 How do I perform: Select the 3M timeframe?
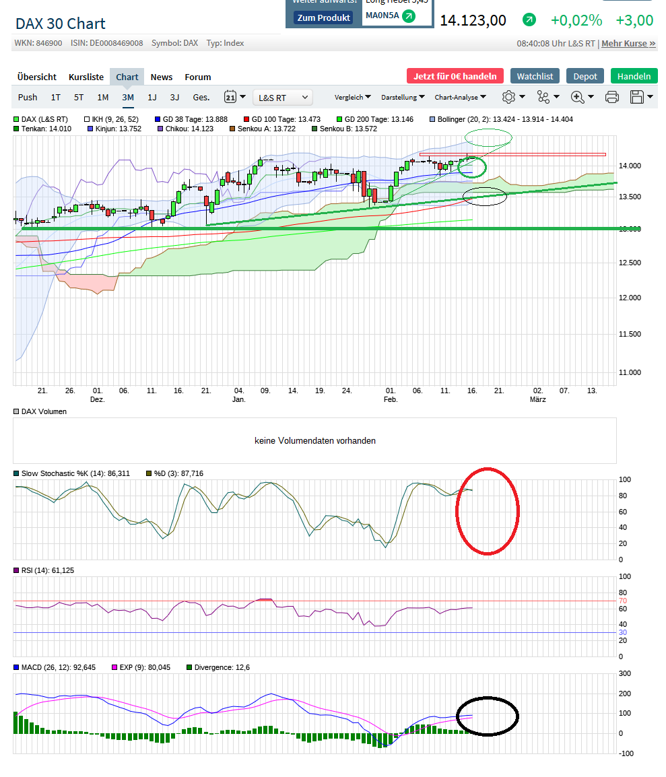[x=128, y=97]
